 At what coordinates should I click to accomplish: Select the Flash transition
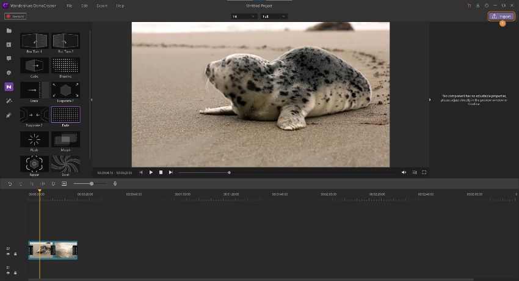[x=34, y=139]
